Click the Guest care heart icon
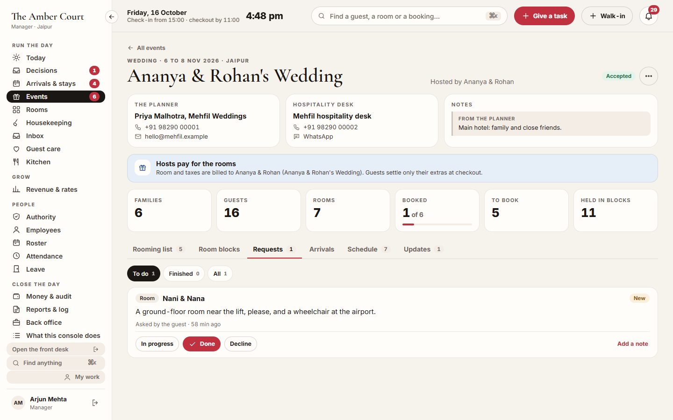 [16, 149]
